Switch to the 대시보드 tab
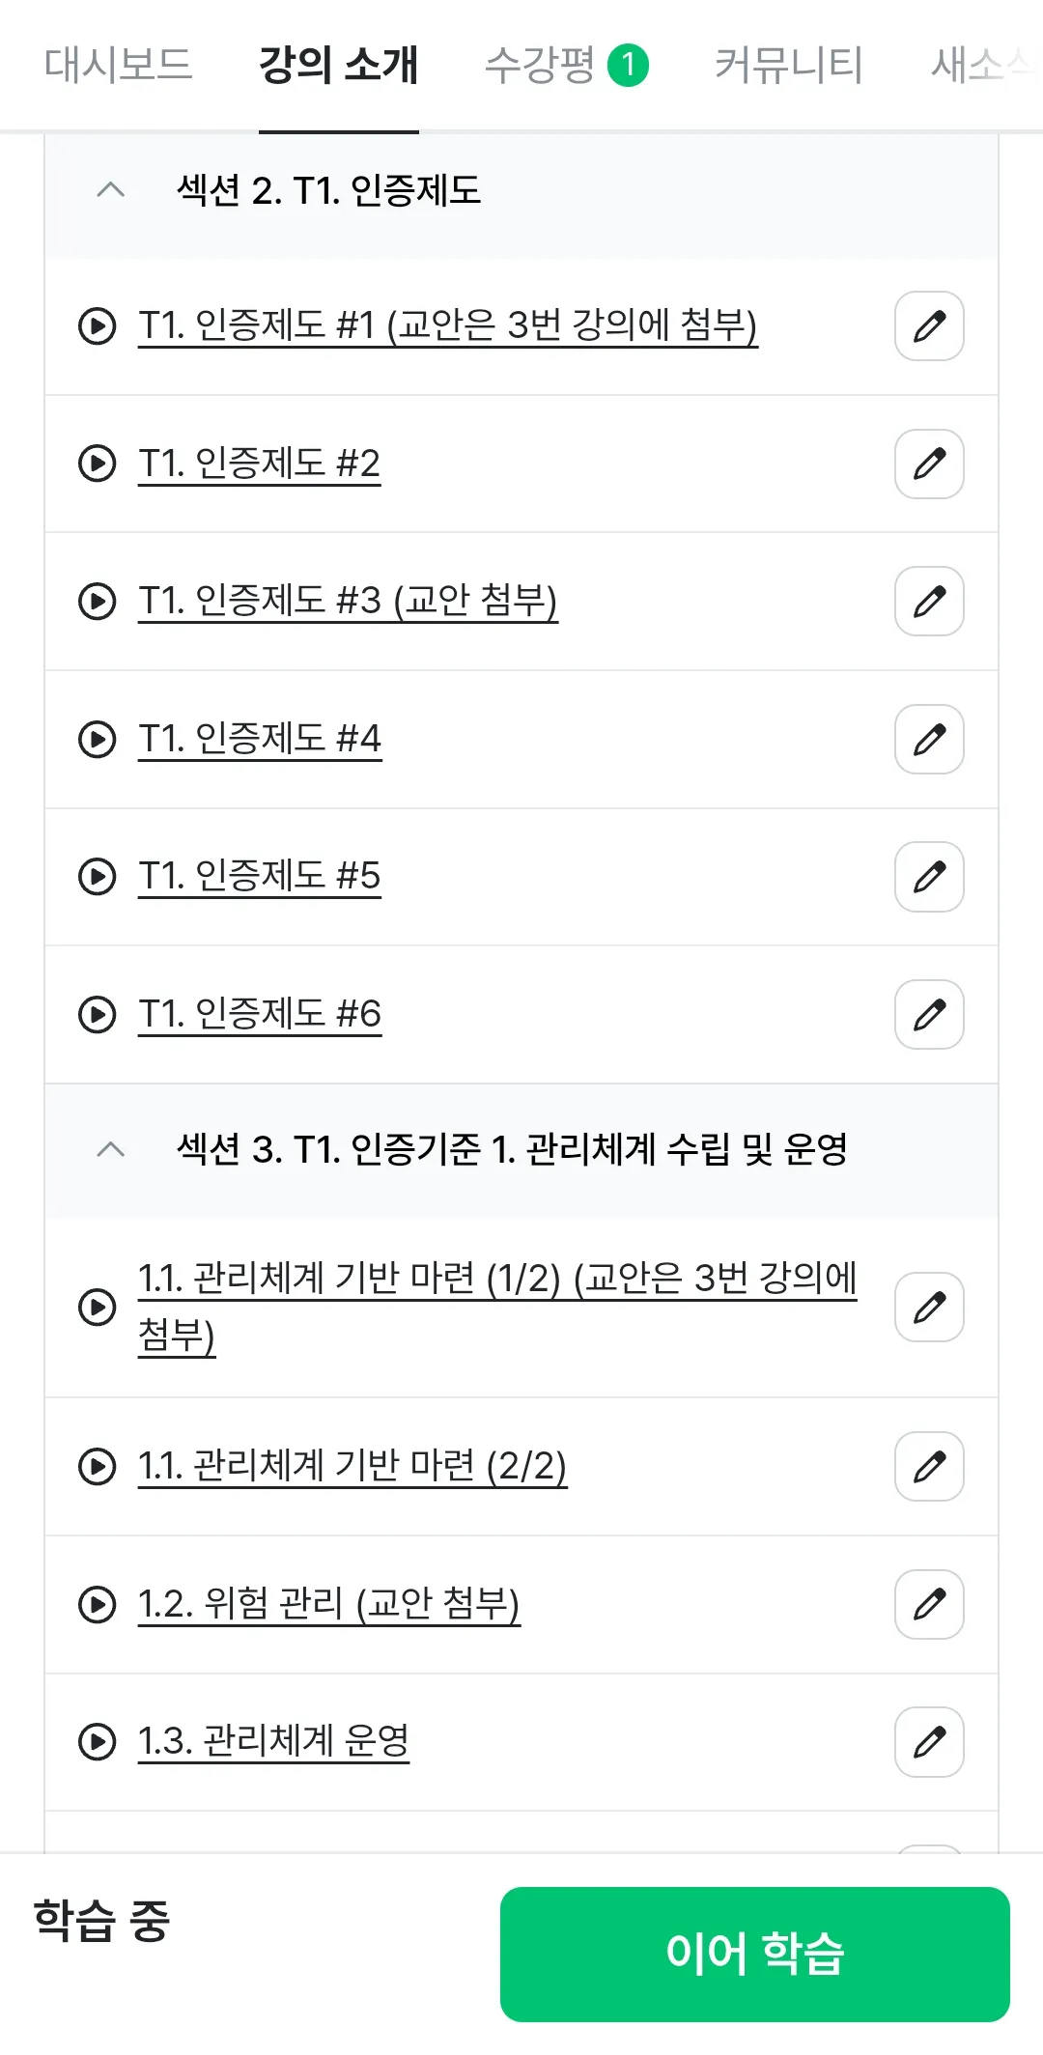 118,66
